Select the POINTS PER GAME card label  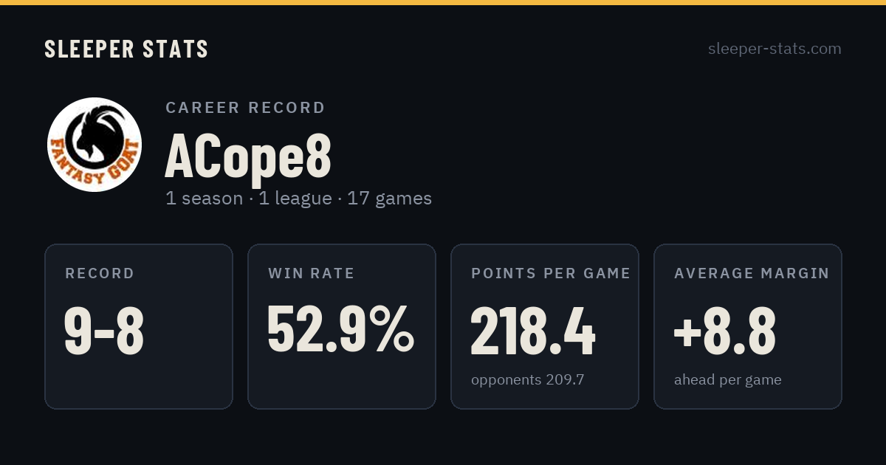click(551, 274)
